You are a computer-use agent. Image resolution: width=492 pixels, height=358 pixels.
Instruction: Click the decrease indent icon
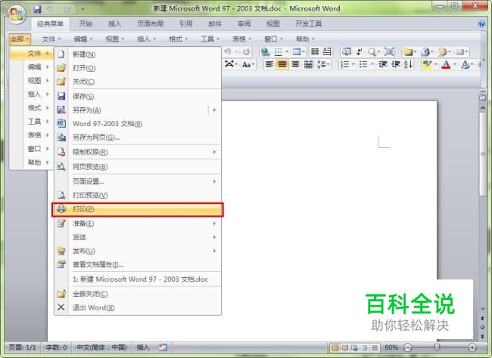(382, 64)
